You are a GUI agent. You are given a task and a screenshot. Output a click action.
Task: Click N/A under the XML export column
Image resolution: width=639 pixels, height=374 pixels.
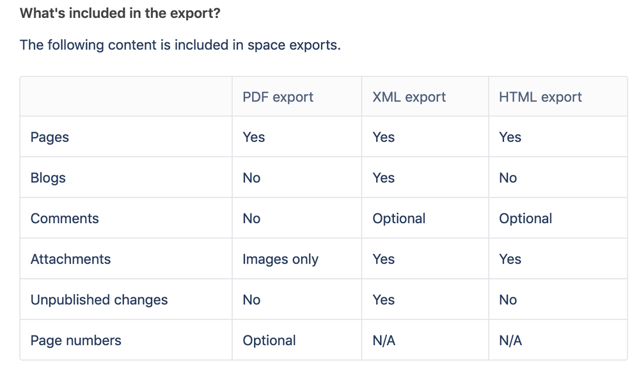tap(384, 341)
